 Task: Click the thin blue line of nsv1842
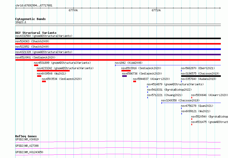coord(168,65)
